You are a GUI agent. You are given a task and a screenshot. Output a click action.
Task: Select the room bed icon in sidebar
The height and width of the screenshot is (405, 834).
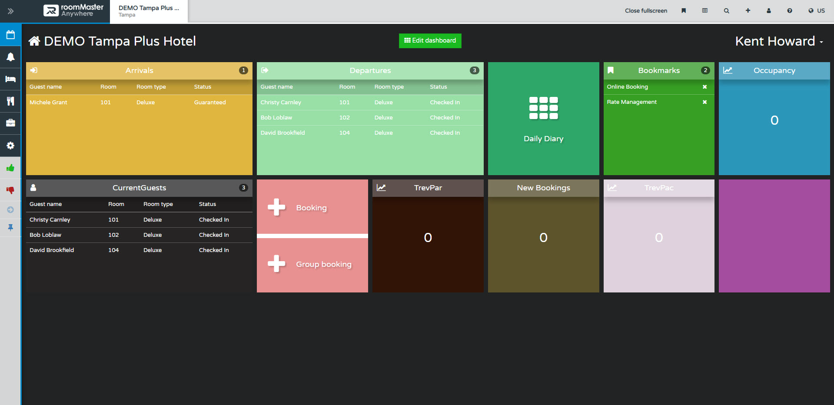coord(10,79)
